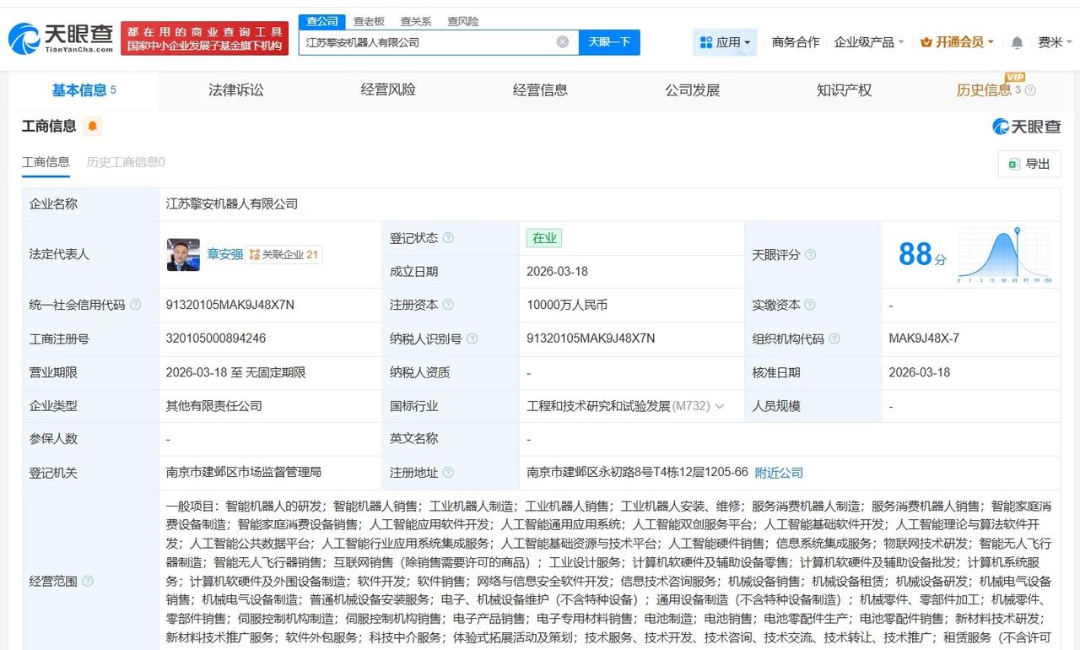The width and height of the screenshot is (1080, 650).
Task: Open the 历史工商信息 tab
Action: pyautogui.click(x=123, y=162)
